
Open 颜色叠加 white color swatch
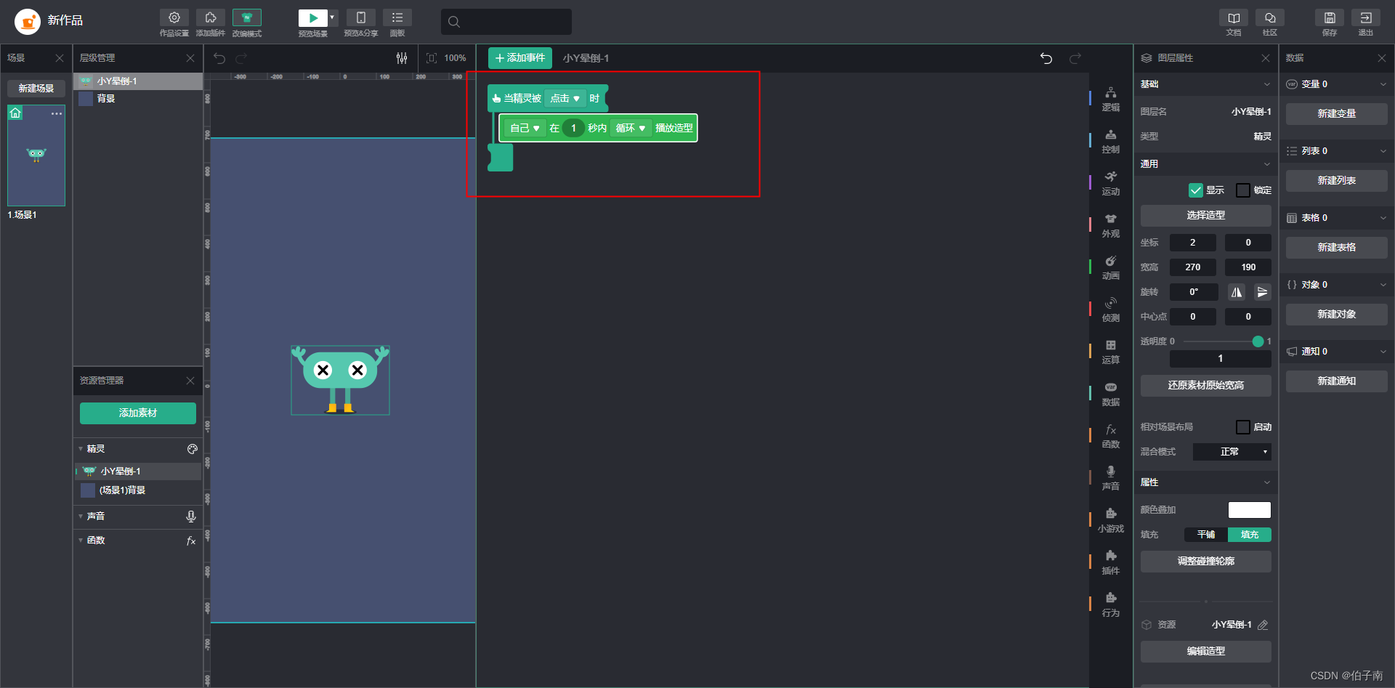click(x=1250, y=510)
